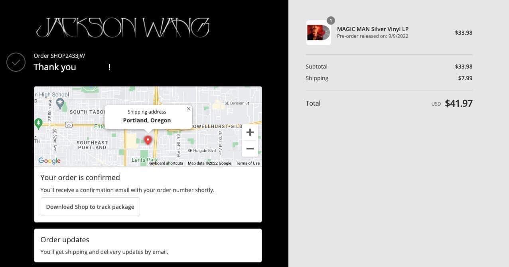The image size is (509, 267).
Task: Click the Lents Park label on the map
Action: [x=145, y=160]
